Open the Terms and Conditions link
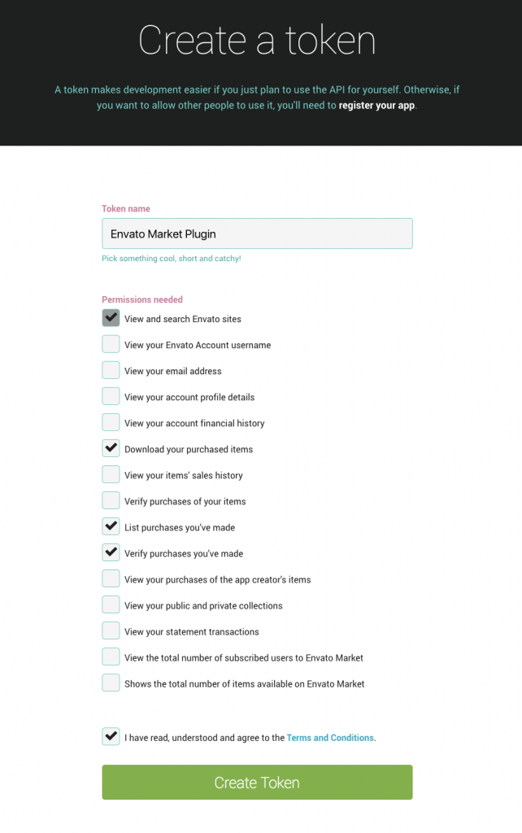This screenshot has width=522, height=833. pos(330,737)
